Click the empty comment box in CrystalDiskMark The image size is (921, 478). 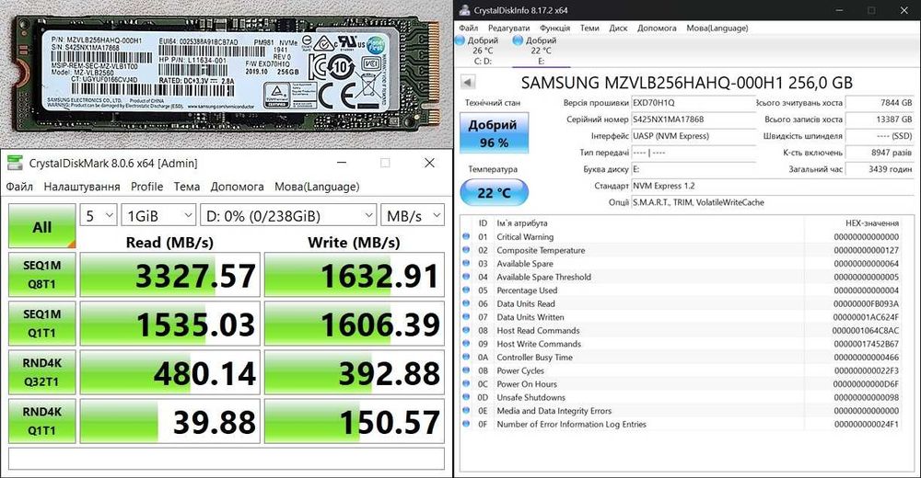tap(227, 458)
